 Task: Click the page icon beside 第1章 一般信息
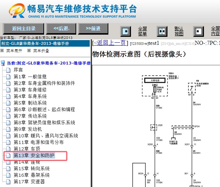(8, 77)
